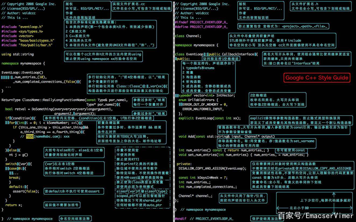The height and width of the screenshot is (222, 356).
Task: Click const int kDaysInWeek = 7; line
Action: pyautogui.click(x=203, y=178)
